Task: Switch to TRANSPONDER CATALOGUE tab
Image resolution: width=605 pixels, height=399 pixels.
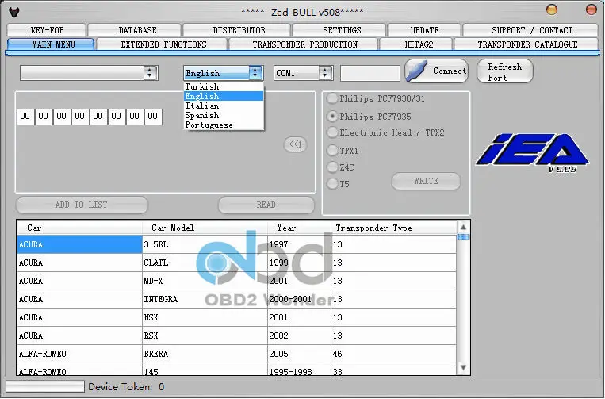Action: click(527, 44)
